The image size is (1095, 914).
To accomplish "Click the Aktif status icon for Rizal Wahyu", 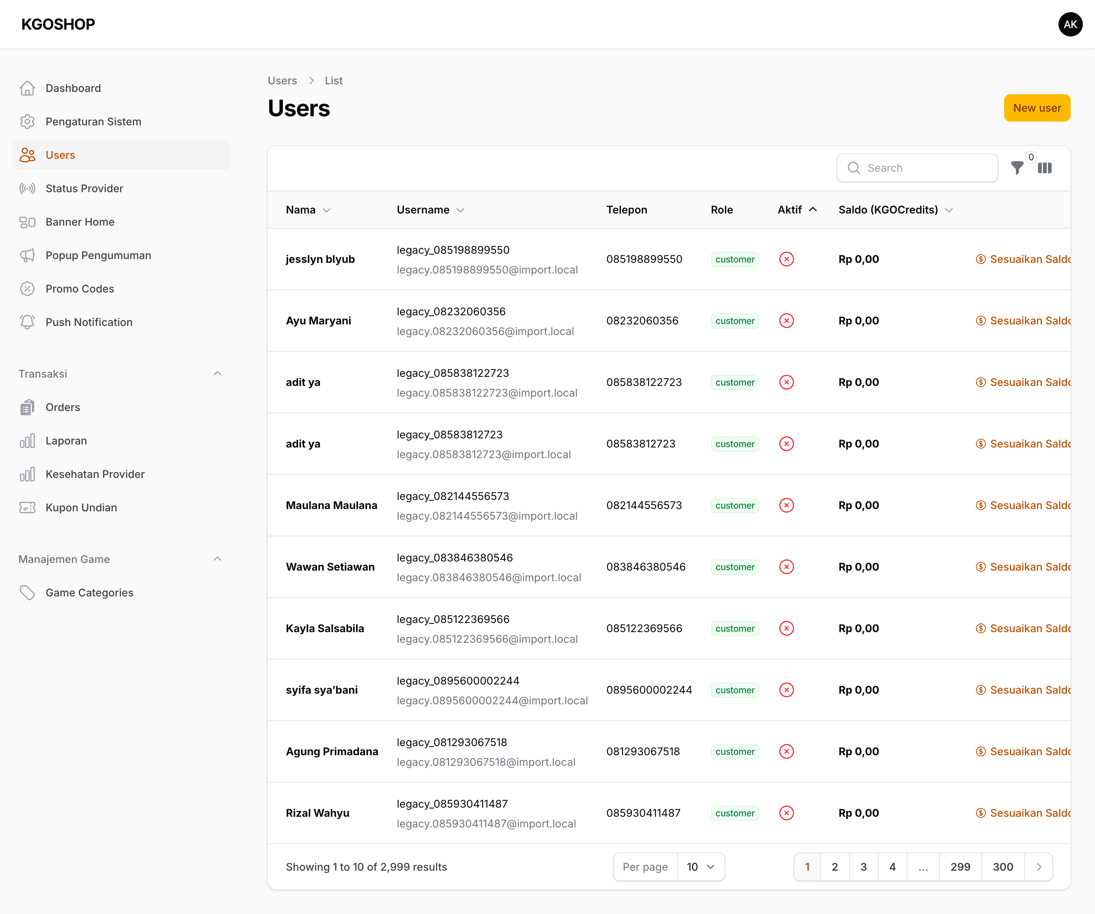I will pyautogui.click(x=786, y=813).
